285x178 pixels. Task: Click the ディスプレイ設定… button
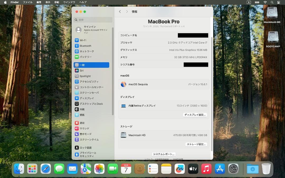pyautogui.click(x=195, y=115)
